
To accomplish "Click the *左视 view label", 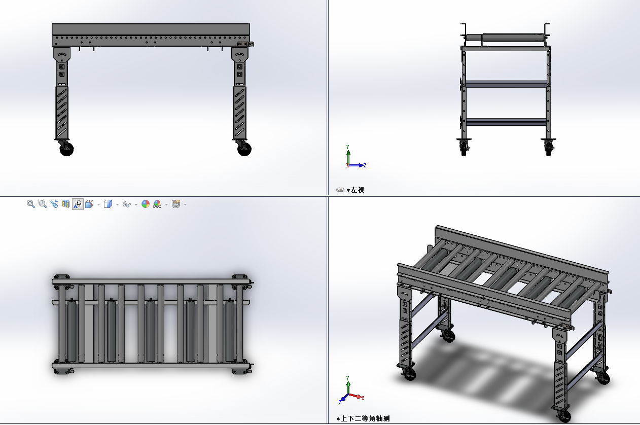I will (355, 190).
